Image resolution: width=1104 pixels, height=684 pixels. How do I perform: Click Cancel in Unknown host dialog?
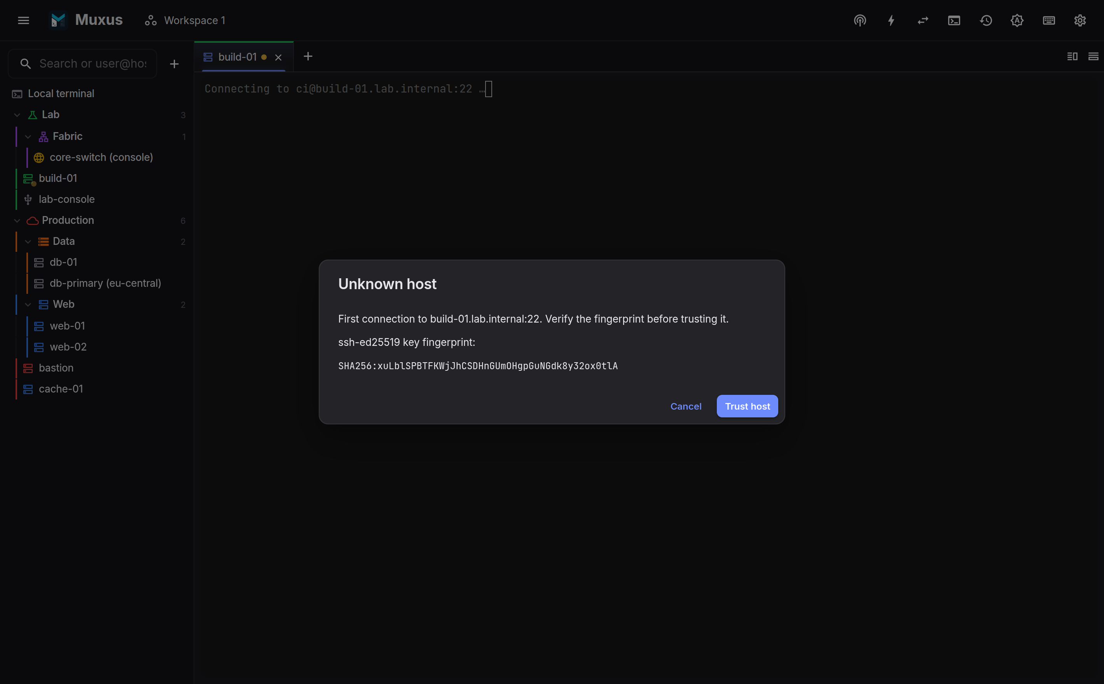click(x=685, y=406)
